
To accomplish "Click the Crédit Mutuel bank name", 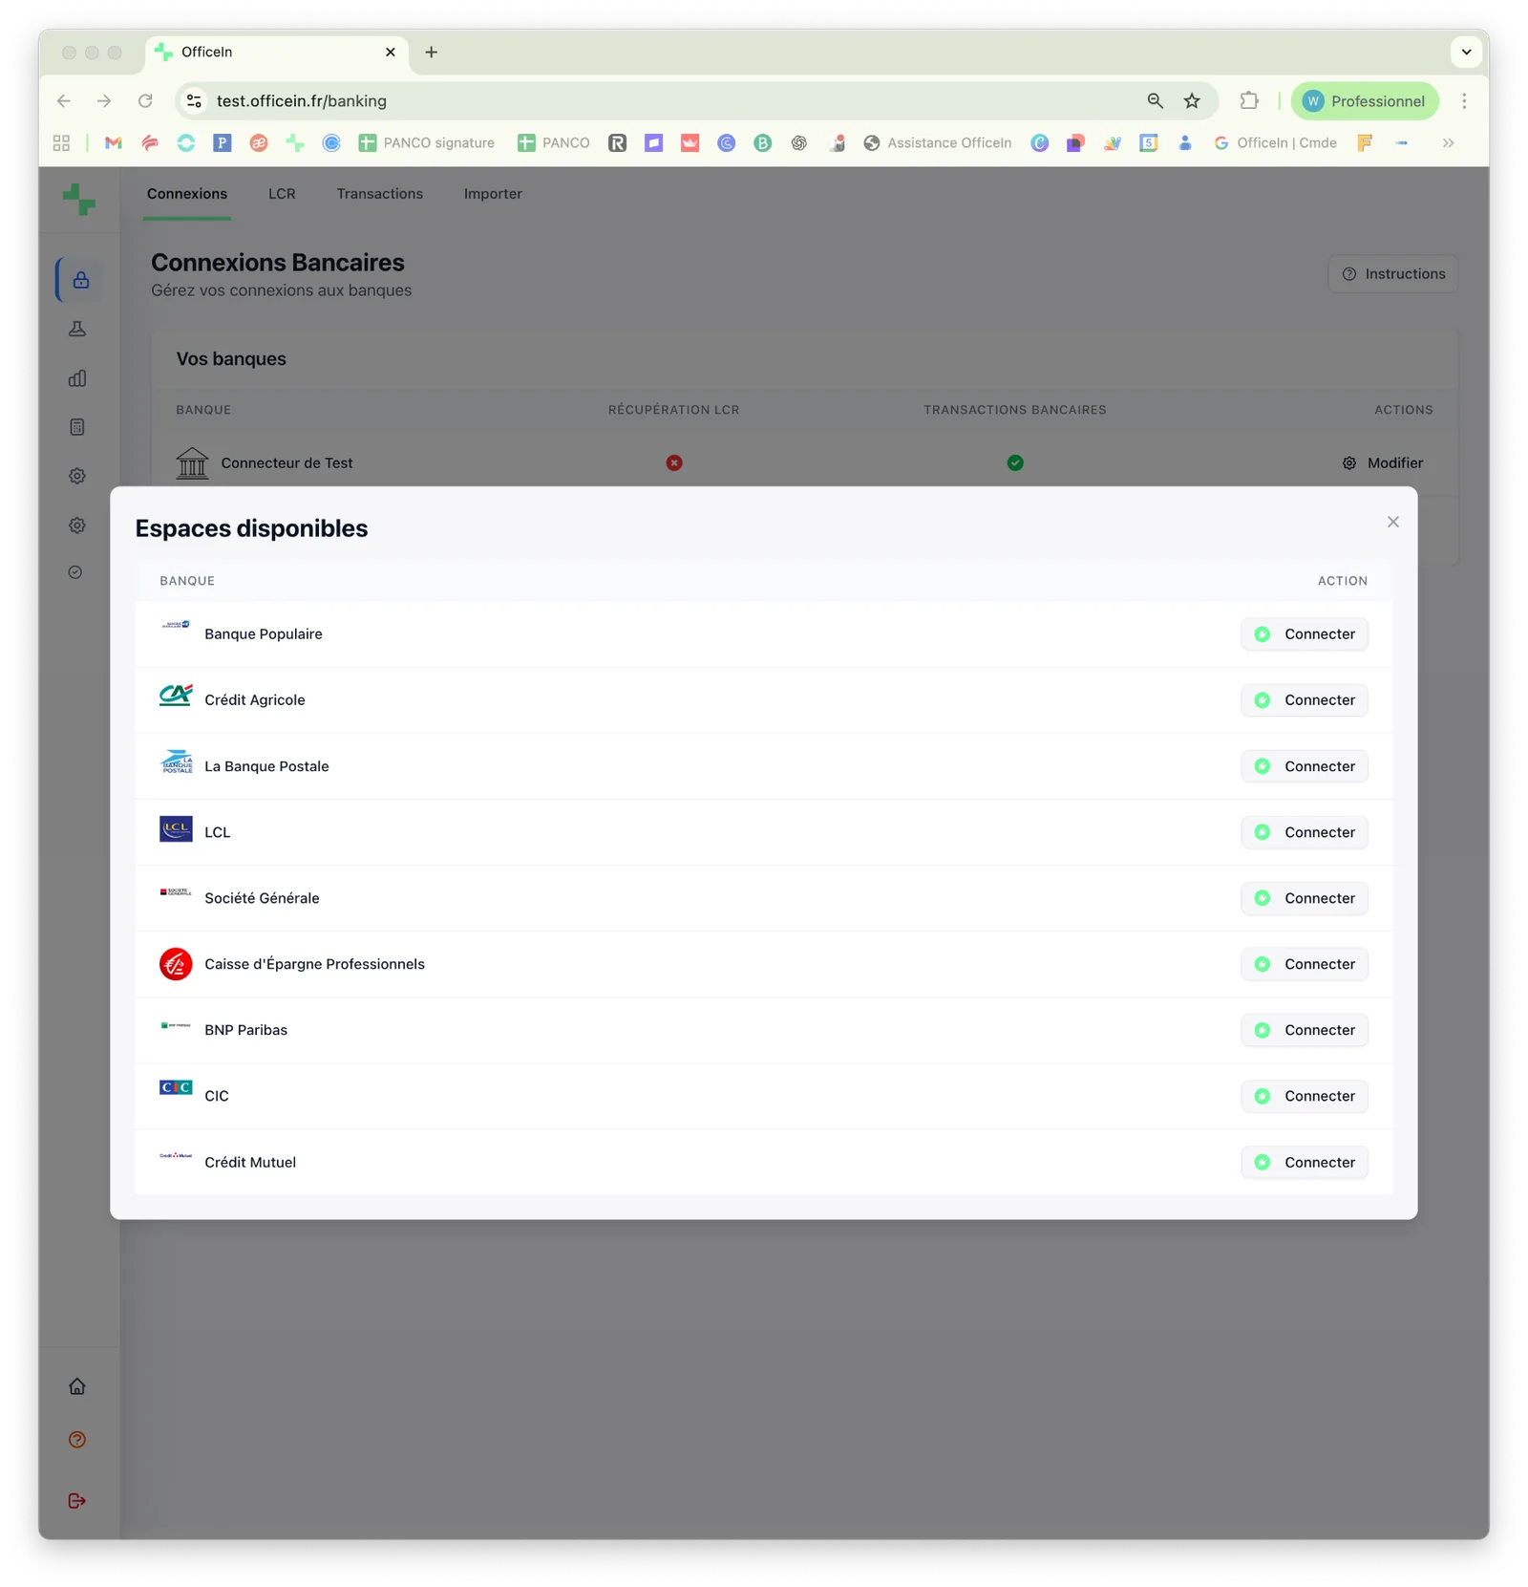I will 250,1162.
